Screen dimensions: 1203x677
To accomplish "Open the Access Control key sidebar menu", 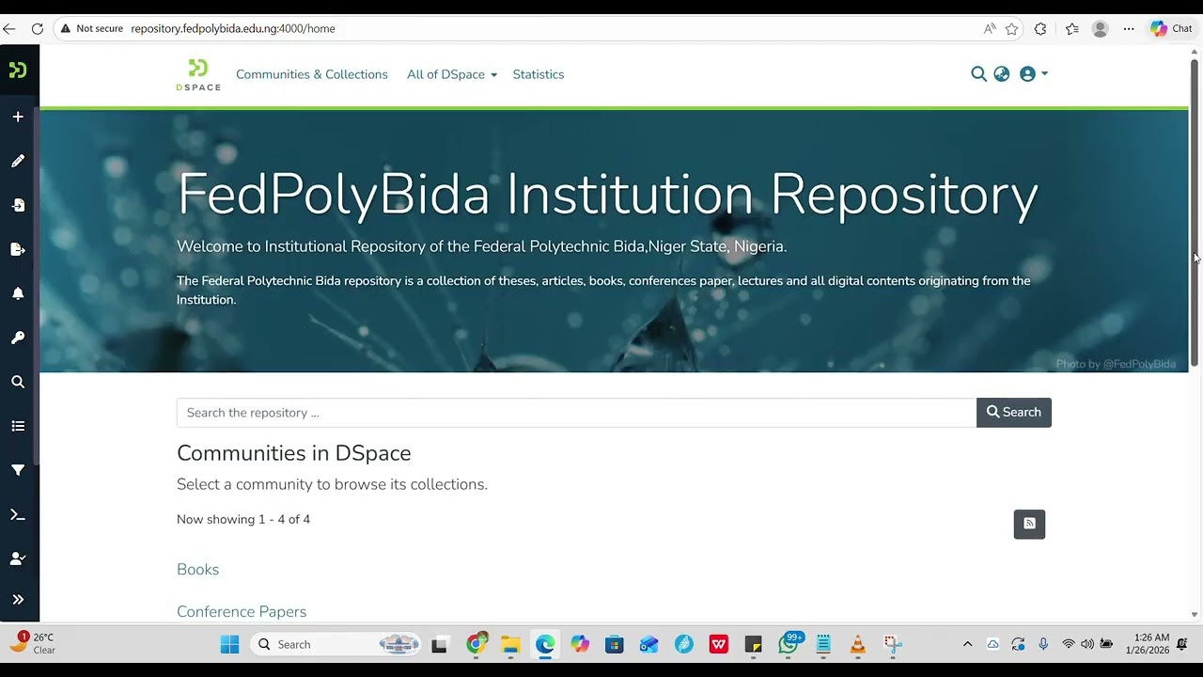I will point(18,338).
